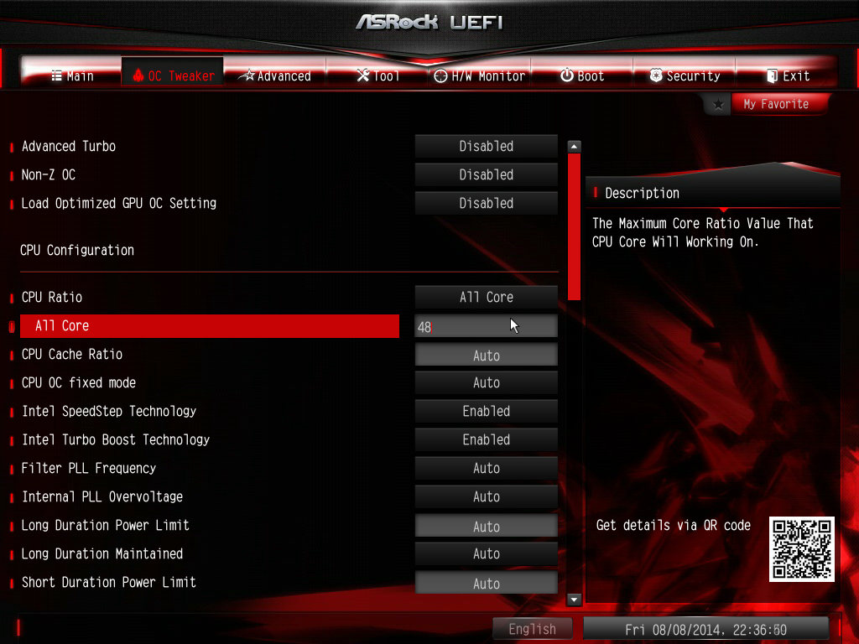Click the star icon beside My Favorite
859x644 pixels.
coord(718,104)
